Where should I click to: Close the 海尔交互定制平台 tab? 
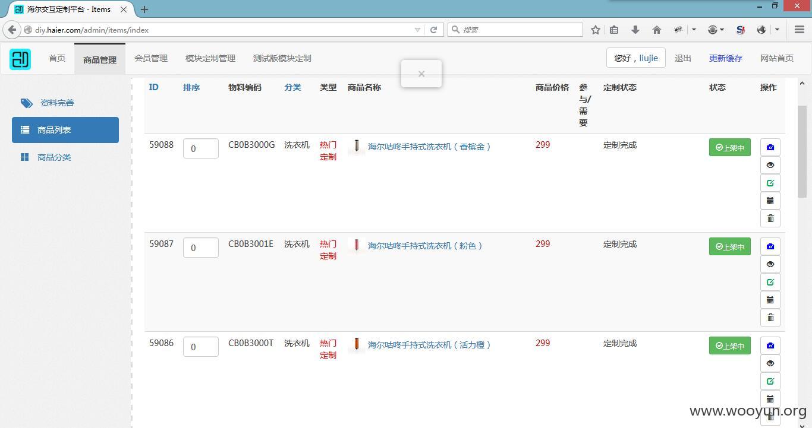click(x=124, y=9)
